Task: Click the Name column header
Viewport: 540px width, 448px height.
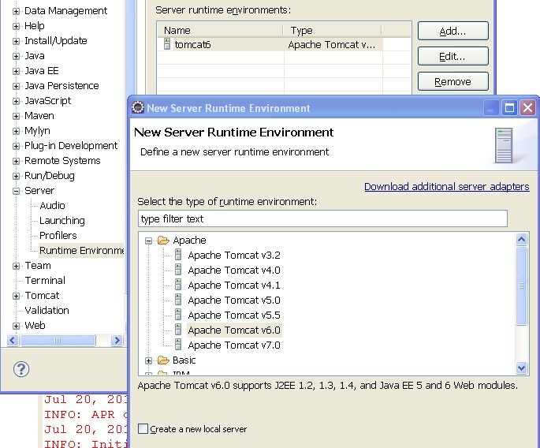Action: [221, 30]
